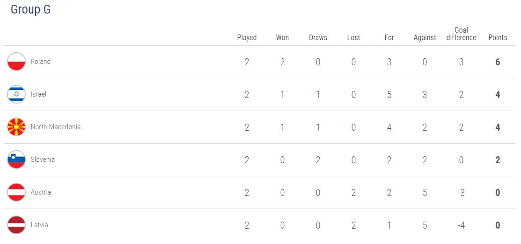
Task: Click Latvia's goal difference value -4
Action: (461, 225)
